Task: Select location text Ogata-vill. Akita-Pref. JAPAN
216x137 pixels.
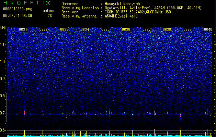Action: [135, 8]
